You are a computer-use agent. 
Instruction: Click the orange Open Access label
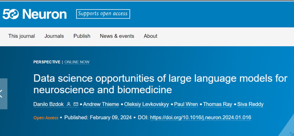click(46, 118)
